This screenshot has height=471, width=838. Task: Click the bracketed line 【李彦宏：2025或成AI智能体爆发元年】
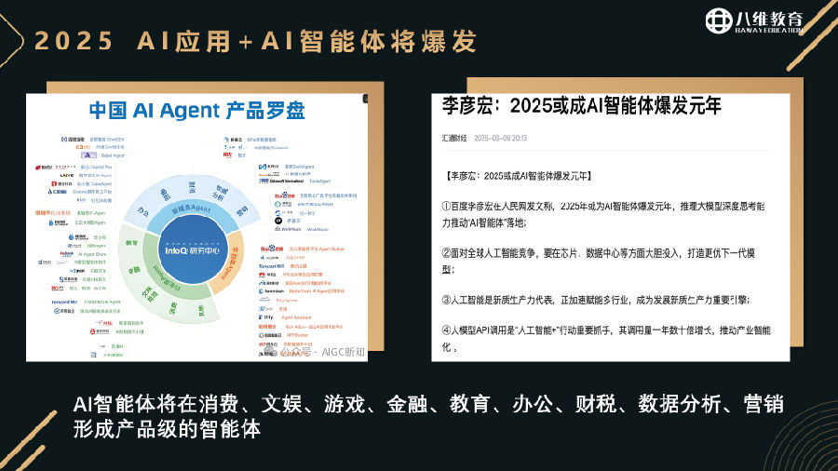tap(518, 176)
